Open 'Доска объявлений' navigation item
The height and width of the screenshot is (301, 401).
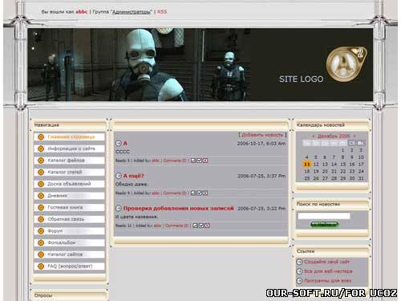tap(69, 184)
